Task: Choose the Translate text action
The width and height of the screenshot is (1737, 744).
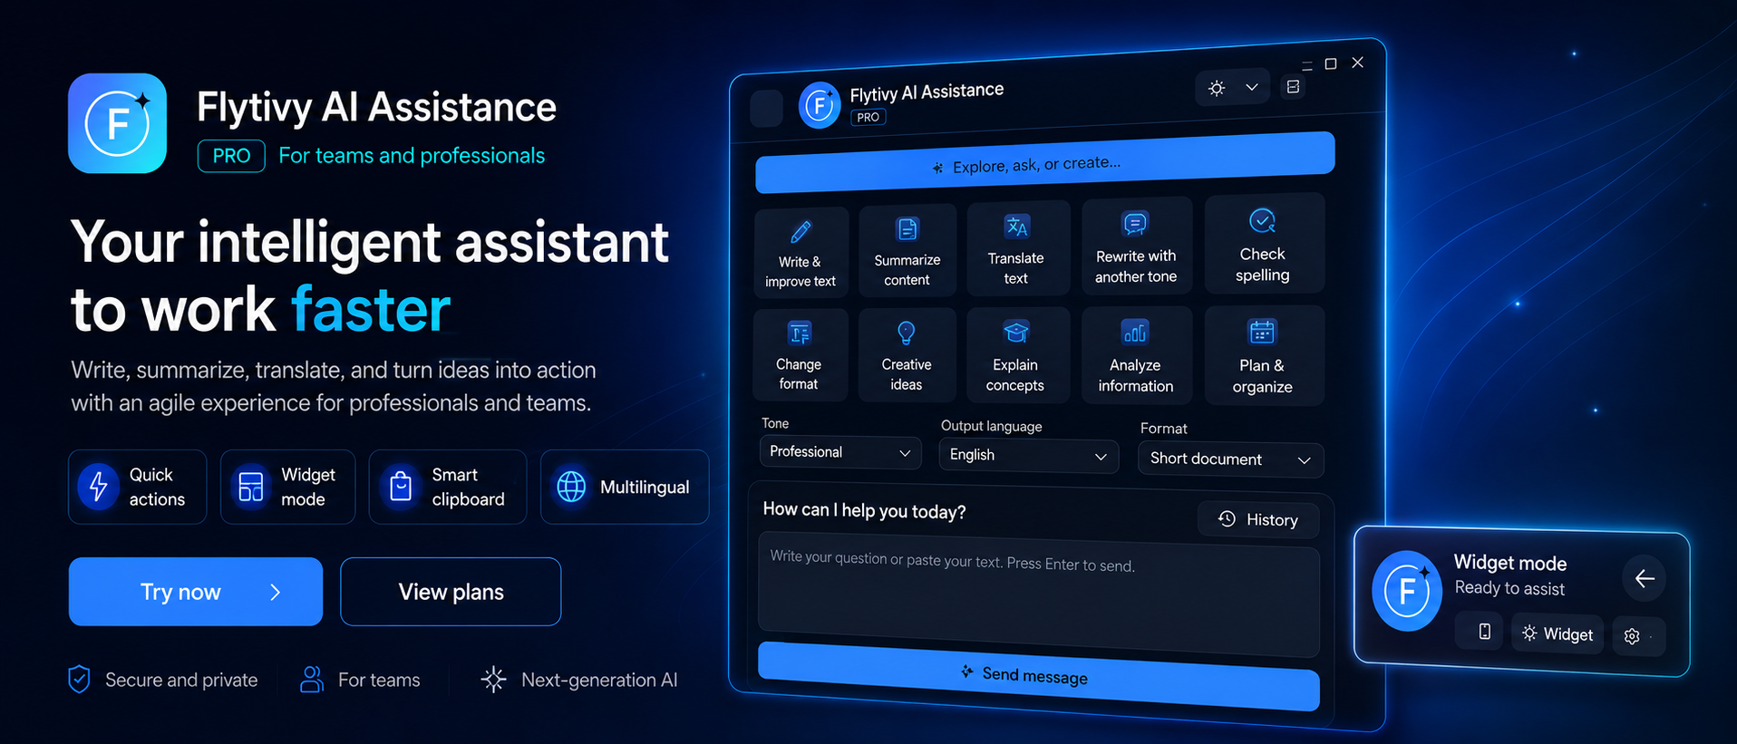Action: [x=1016, y=248]
